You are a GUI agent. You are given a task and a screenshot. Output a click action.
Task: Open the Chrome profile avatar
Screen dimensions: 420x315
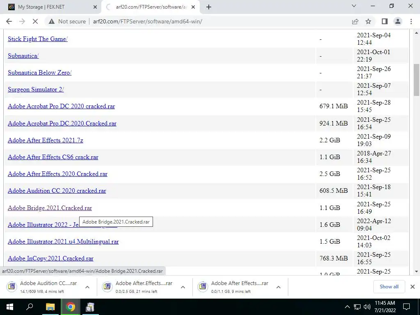[398, 21]
